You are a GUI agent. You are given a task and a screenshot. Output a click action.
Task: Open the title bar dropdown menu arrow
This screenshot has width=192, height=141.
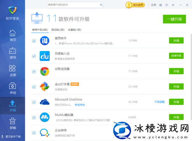coord(173,5)
